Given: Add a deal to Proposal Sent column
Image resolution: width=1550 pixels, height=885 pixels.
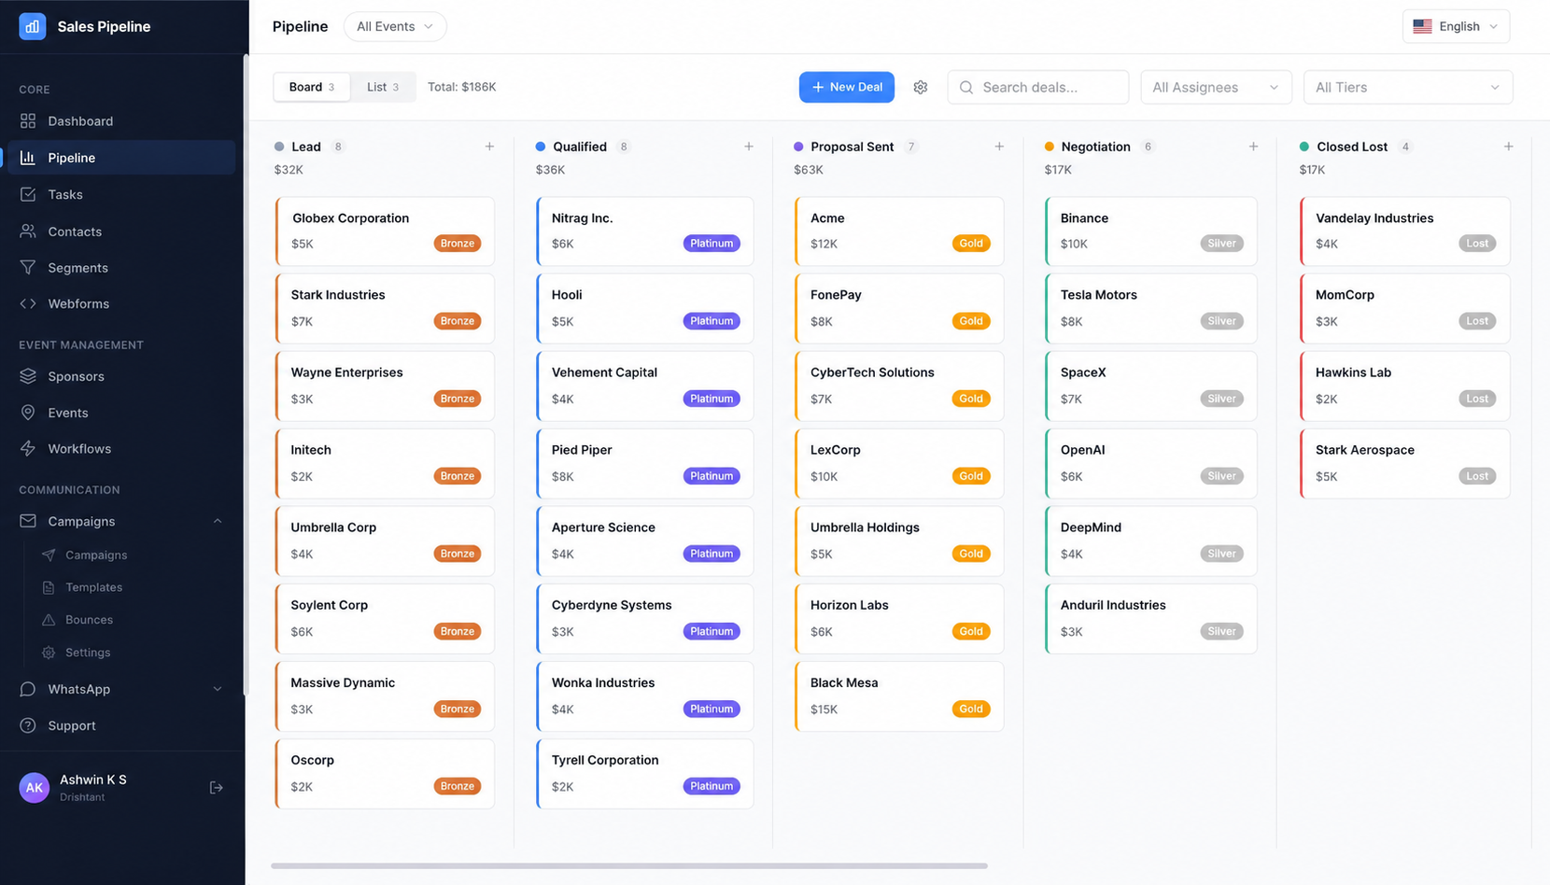Looking at the screenshot, I should pyautogui.click(x=999, y=147).
